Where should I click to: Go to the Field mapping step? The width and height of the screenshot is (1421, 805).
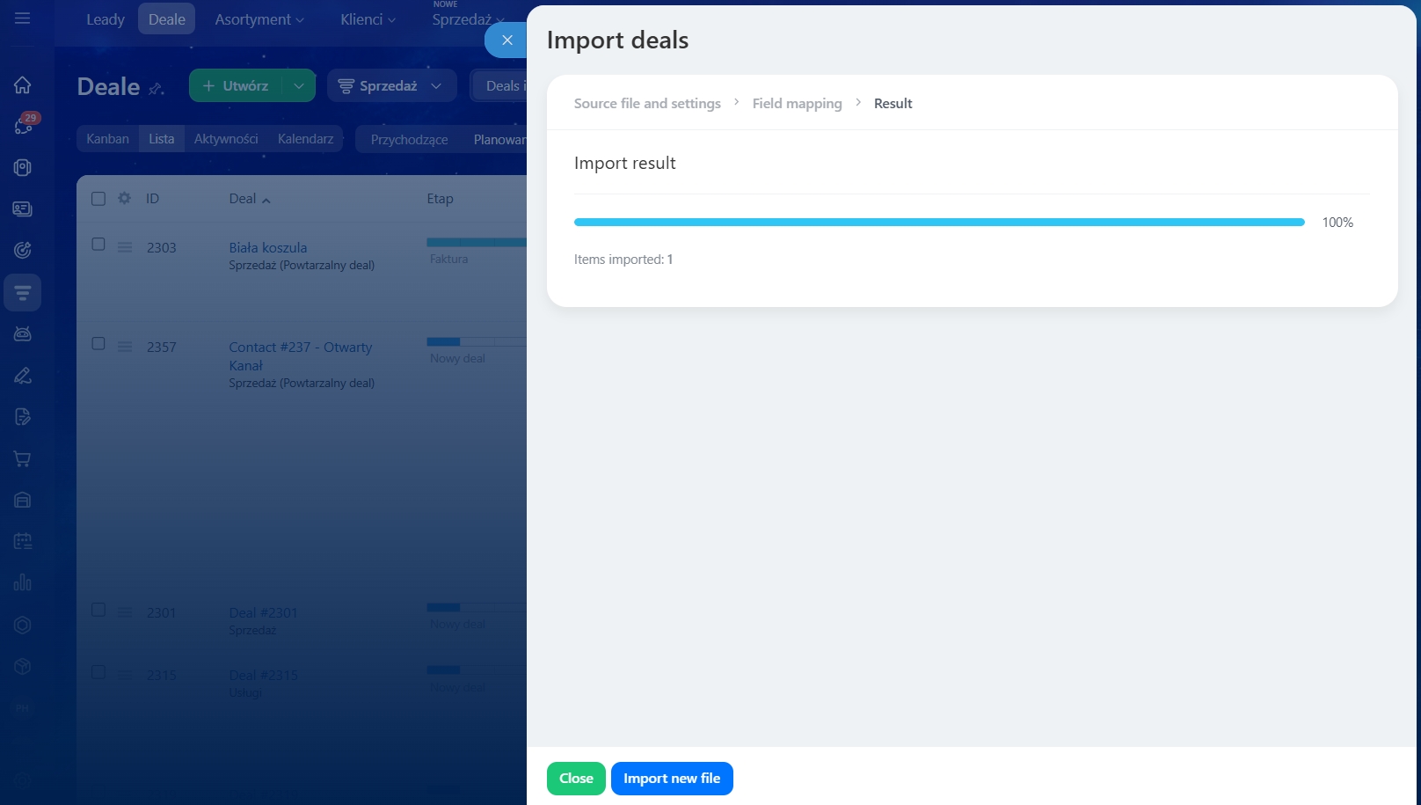pyautogui.click(x=797, y=104)
